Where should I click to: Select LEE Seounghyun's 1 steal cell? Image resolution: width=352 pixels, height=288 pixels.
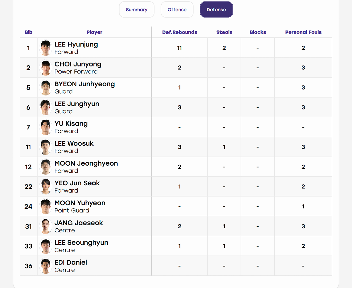[x=224, y=246]
